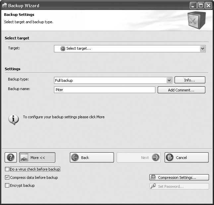Click the Cancel button with hand icon
Viewport: 214px width, 205px height.
coord(187,158)
